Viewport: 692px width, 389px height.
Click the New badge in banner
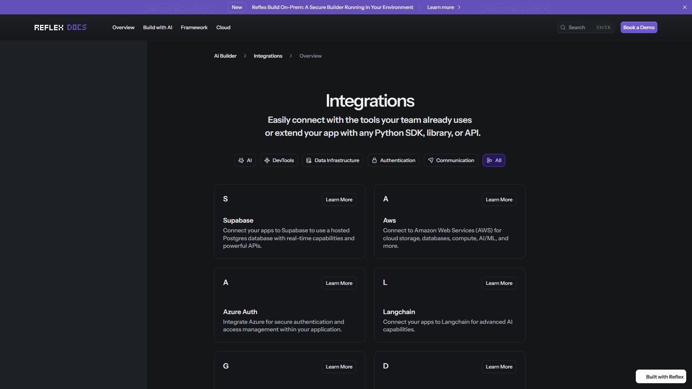(237, 7)
